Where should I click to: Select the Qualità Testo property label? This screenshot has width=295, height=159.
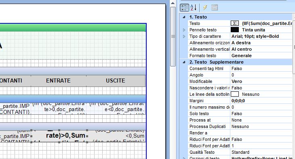point(202,152)
